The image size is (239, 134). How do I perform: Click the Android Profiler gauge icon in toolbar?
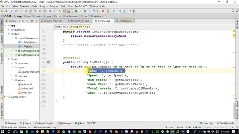tap(94, 11)
